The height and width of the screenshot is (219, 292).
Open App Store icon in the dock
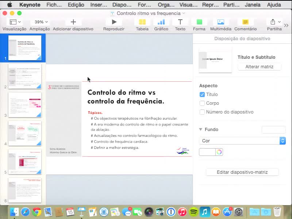(227, 212)
